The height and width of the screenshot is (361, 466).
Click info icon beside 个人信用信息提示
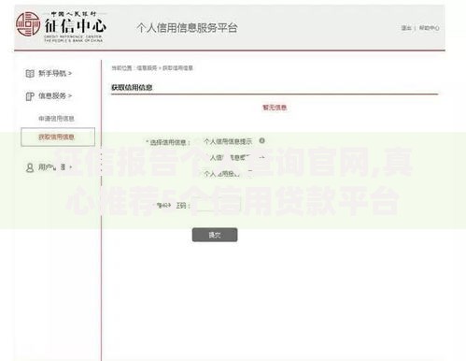262,140
